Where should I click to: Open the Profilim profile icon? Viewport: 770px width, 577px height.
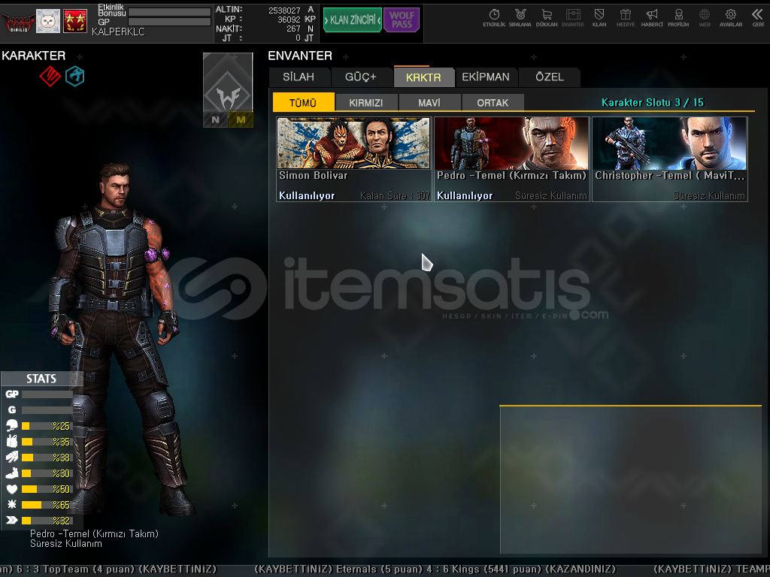(x=678, y=18)
